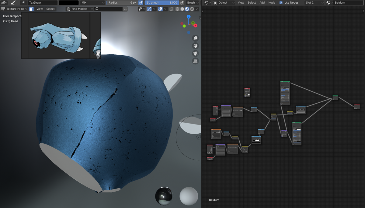Click the Z axis on the navigation gizmo
Image resolution: width=365 pixels, height=208 pixels.
click(189, 17)
